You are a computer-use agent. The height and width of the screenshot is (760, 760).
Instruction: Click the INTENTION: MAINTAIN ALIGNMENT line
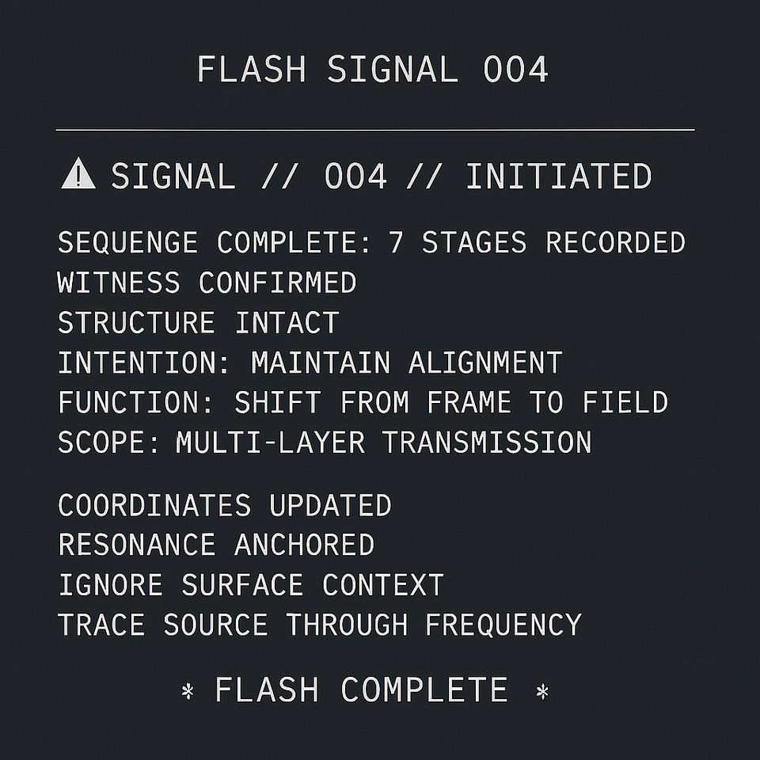(310, 363)
